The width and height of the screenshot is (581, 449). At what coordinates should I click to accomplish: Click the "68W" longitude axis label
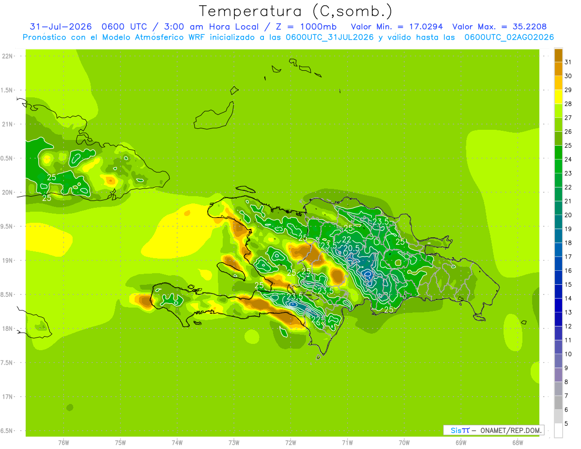point(518,443)
